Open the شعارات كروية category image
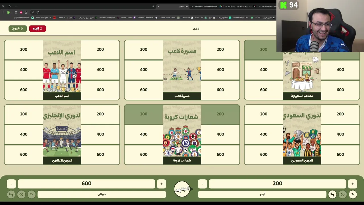The width and height of the screenshot is (364, 205). tap(182, 135)
